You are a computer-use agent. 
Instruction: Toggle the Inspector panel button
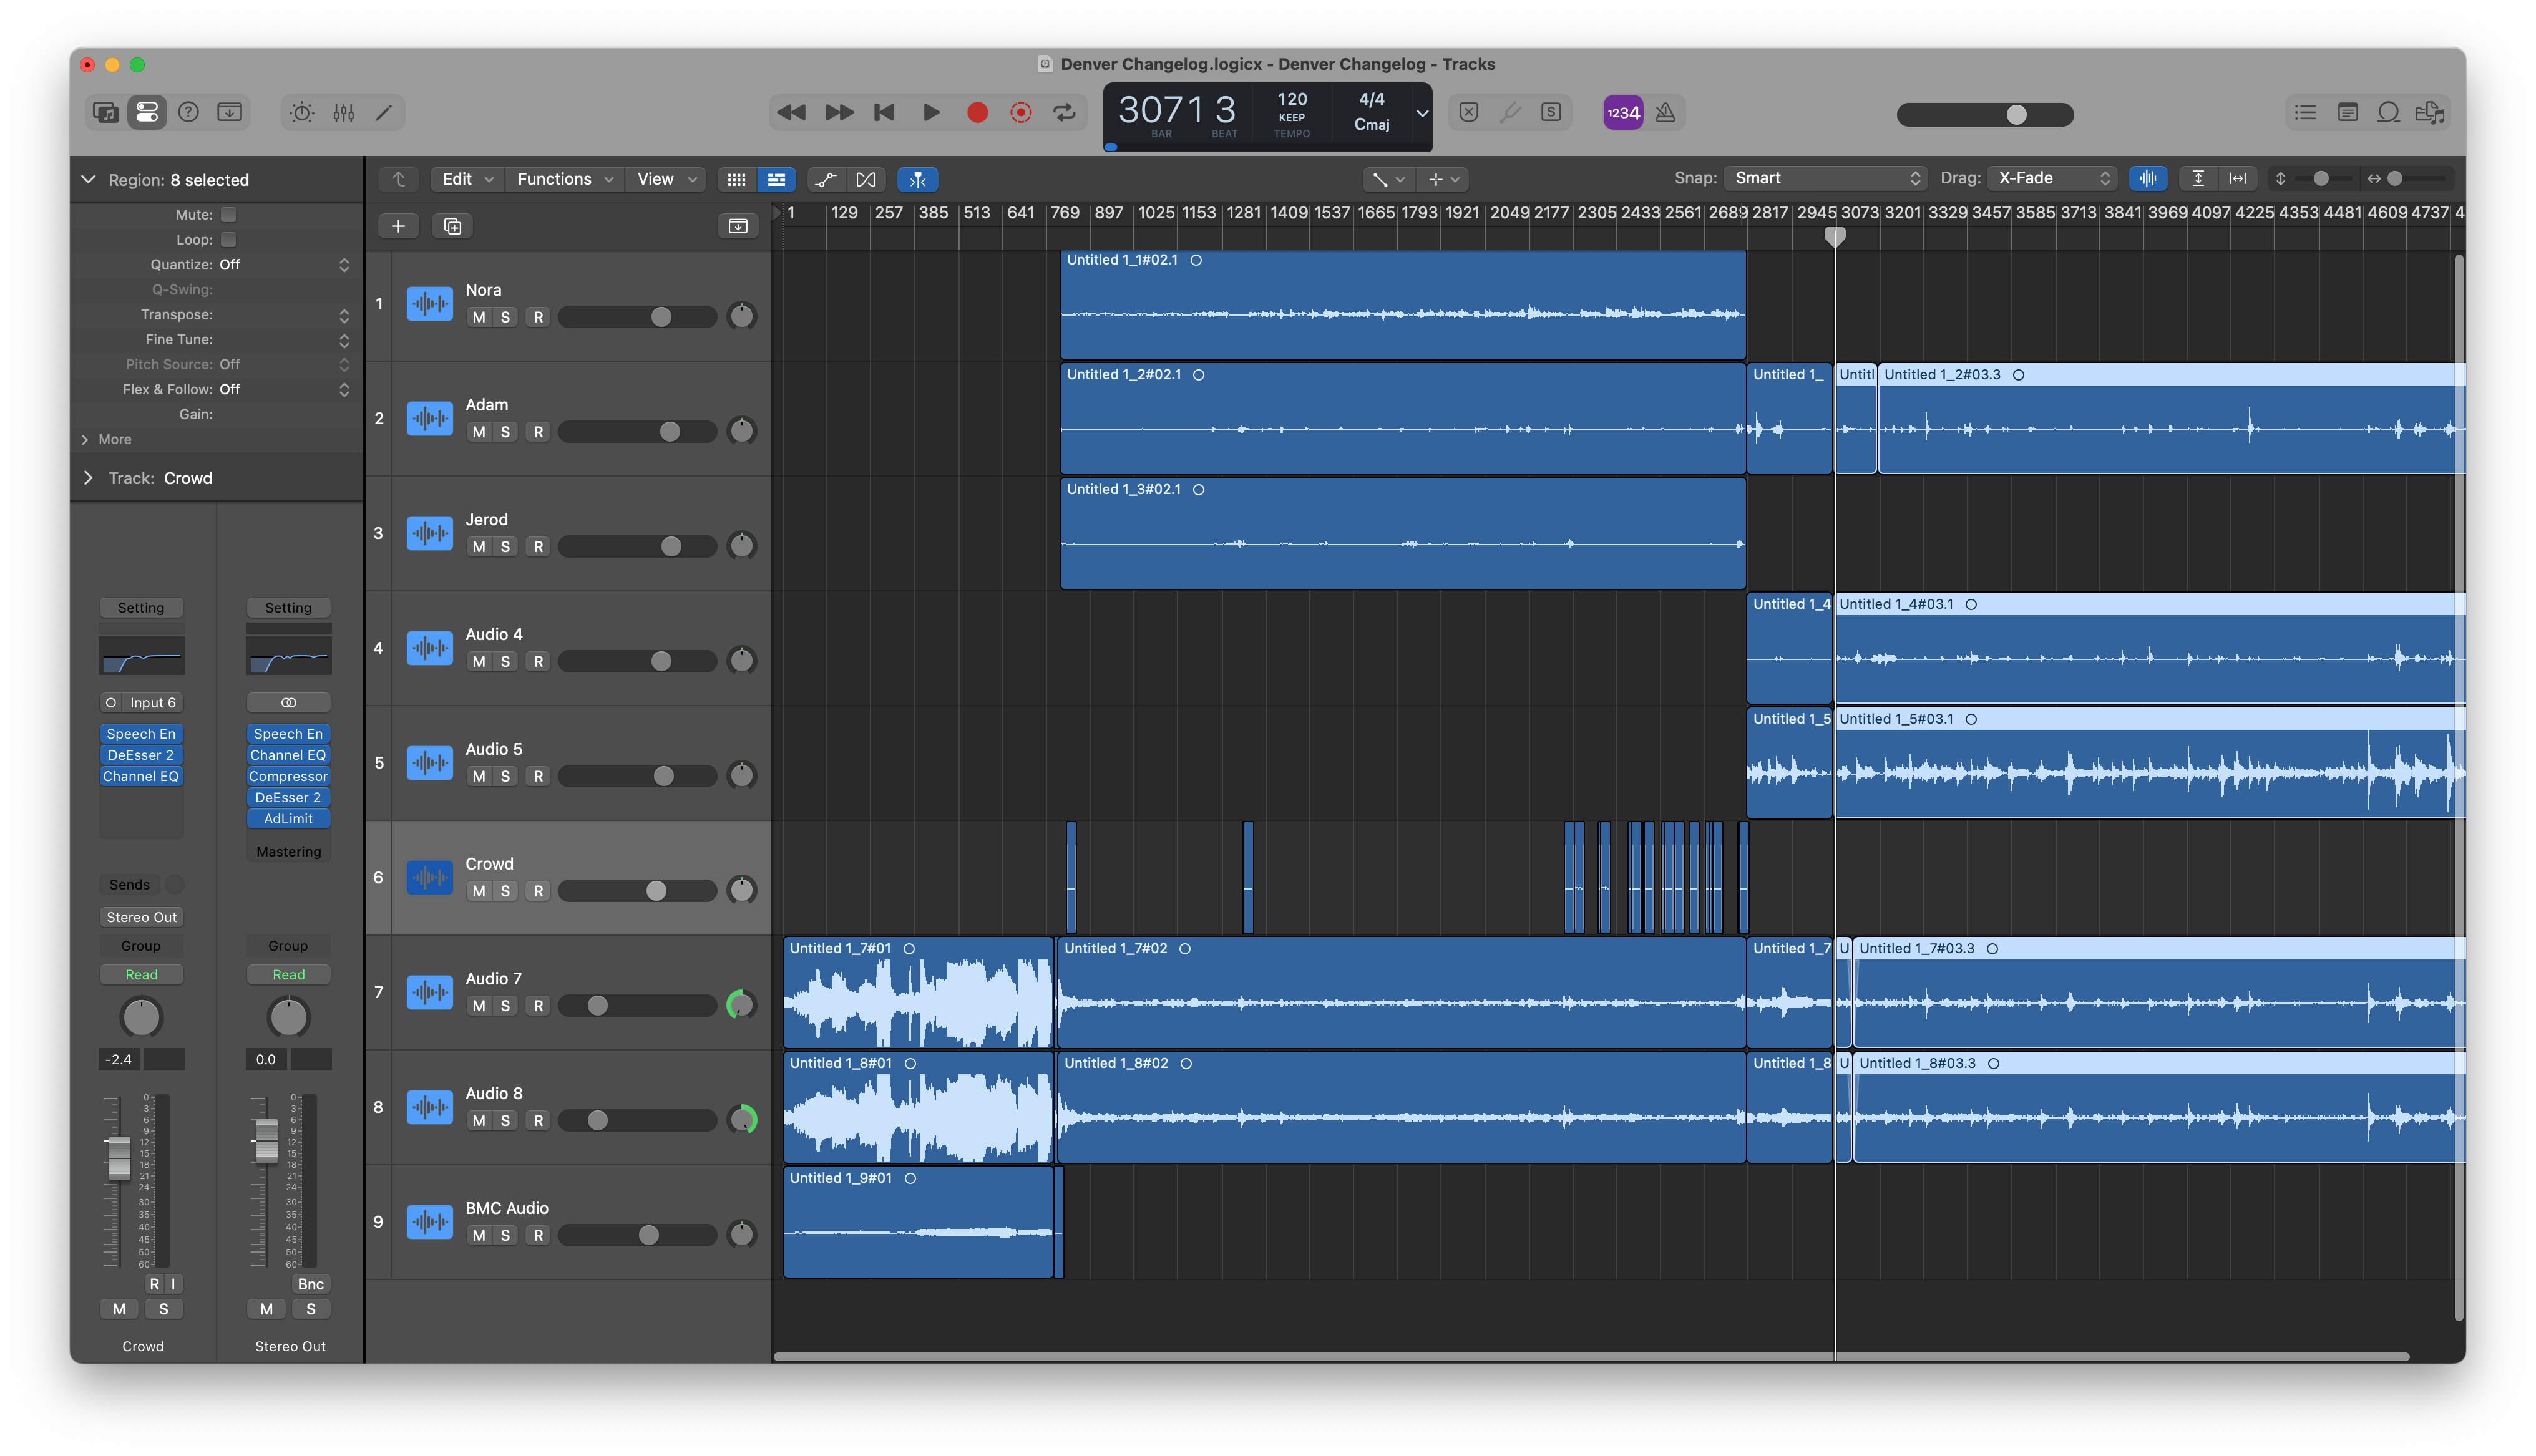point(147,112)
